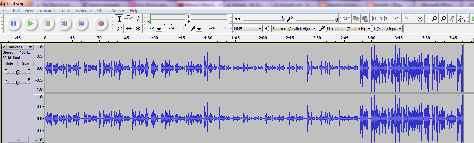Viewport: 474px width, 143px height.
Task: Collapse the Danielle1 track
Action: coord(18,140)
